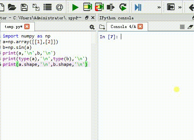Open file with folder icon

[x=12, y=7]
